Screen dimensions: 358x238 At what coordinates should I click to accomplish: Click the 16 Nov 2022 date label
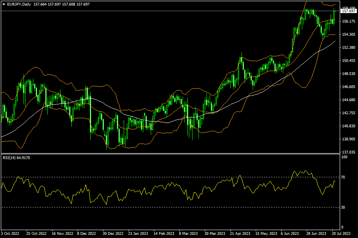(x=62, y=234)
